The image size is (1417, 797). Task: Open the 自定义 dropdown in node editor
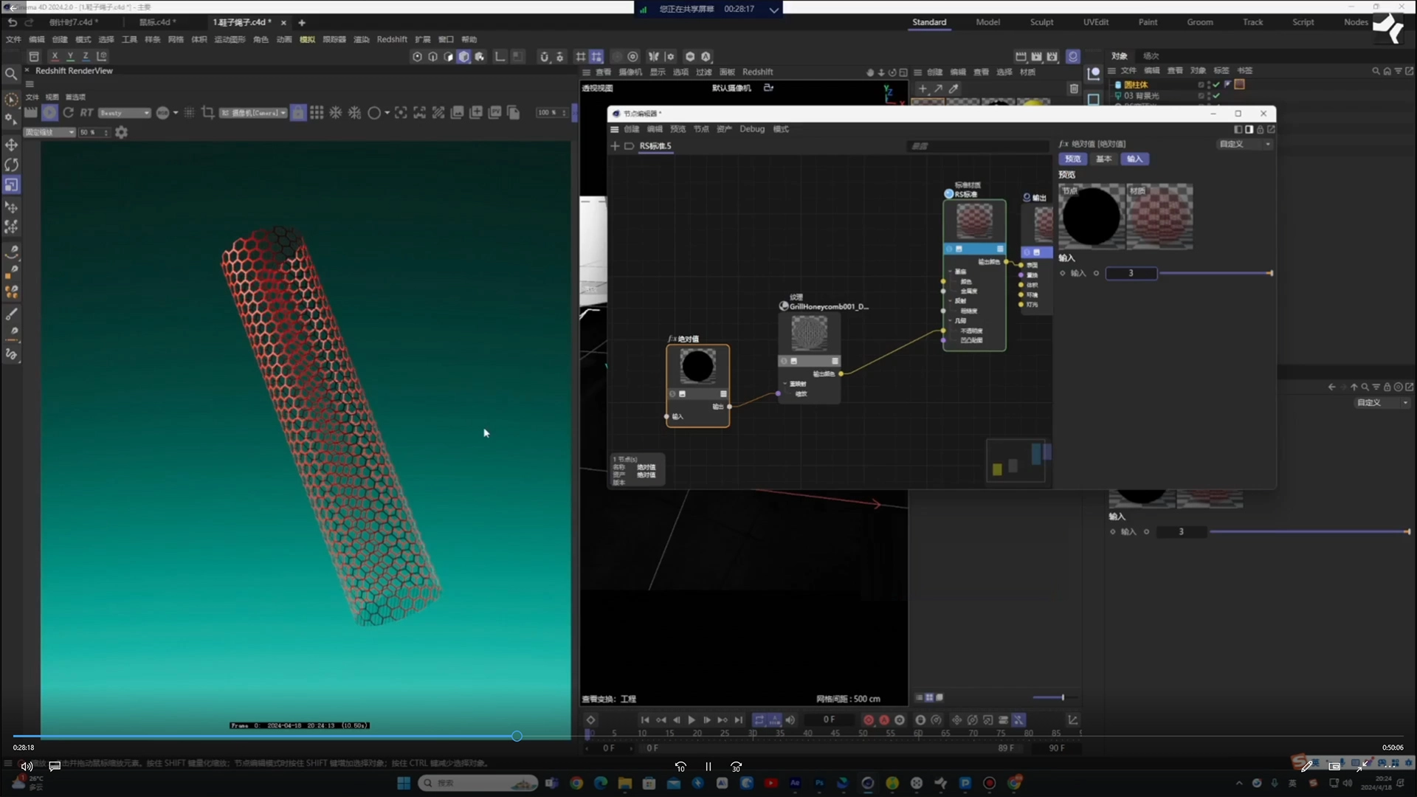pyautogui.click(x=1244, y=144)
